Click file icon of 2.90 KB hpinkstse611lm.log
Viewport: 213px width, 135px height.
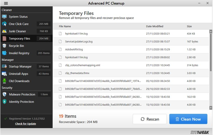pyautogui.click(x=60, y=57)
